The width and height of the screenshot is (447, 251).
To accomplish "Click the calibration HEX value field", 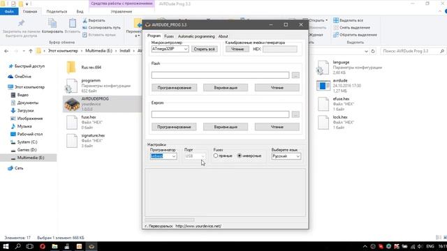I will (x=279, y=49).
